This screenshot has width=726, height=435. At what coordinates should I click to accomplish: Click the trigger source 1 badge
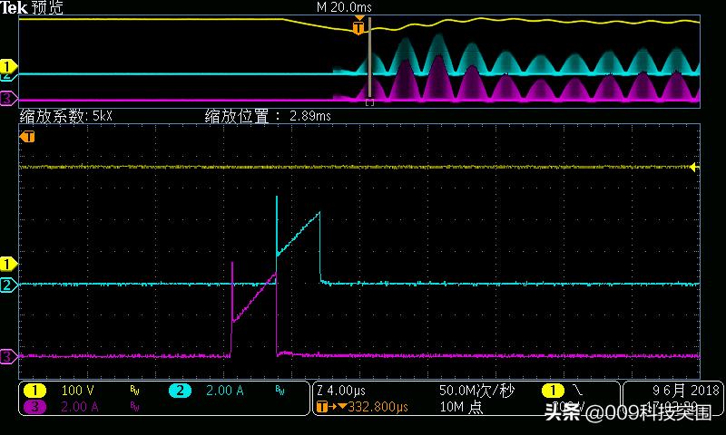click(553, 391)
